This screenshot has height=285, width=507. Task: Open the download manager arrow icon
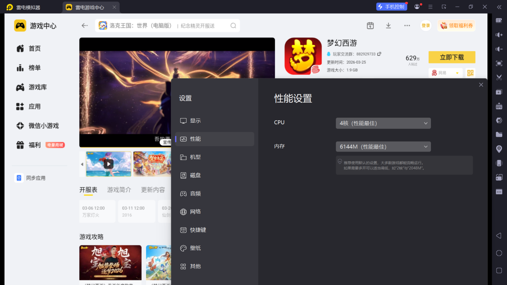tap(388, 26)
